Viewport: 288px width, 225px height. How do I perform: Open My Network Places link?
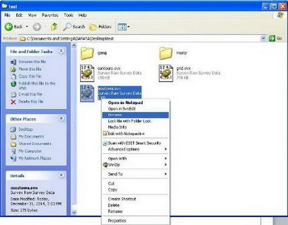click(x=35, y=158)
